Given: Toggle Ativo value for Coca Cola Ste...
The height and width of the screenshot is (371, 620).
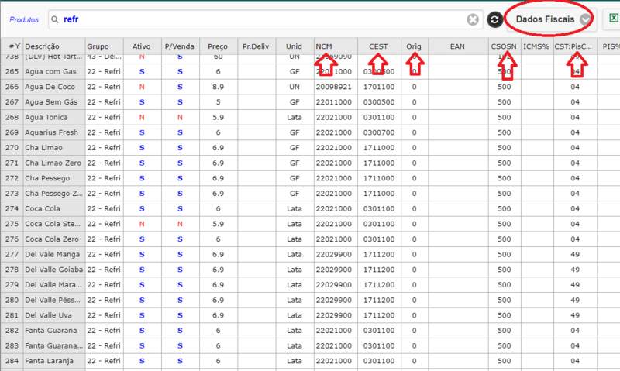Looking at the screenshot, I should tap(142, 224).
